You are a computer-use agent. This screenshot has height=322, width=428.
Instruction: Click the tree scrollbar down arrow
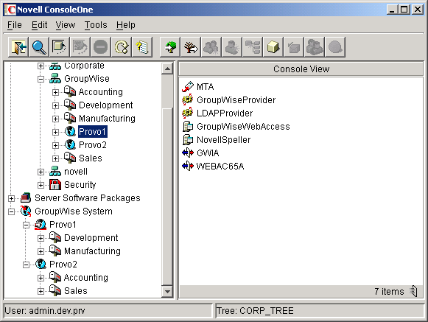[x=167, y=292]
